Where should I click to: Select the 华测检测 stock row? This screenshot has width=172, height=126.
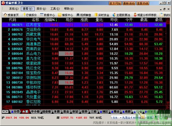pos(84,78)
